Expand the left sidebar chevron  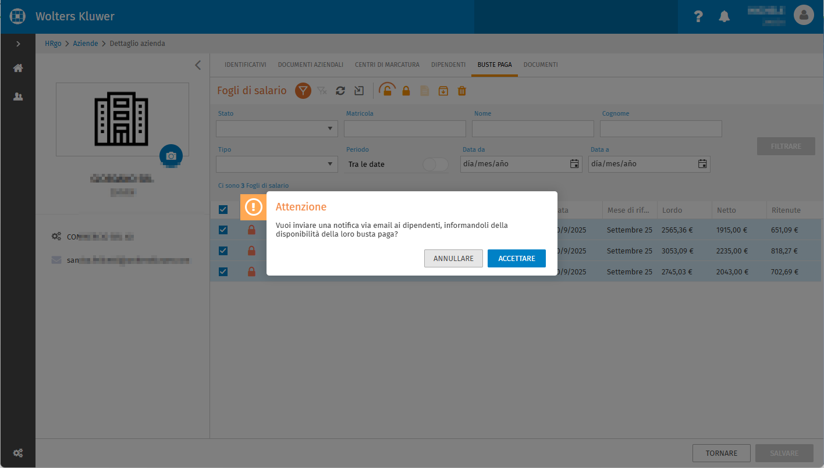coord(18,44)
